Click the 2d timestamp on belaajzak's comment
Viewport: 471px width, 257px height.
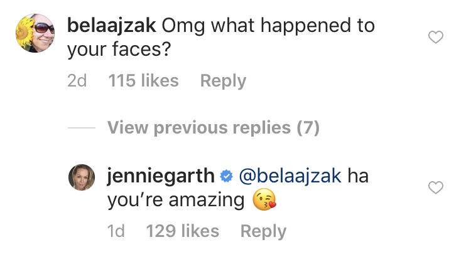pyautogui.click(x=77, y=81)
